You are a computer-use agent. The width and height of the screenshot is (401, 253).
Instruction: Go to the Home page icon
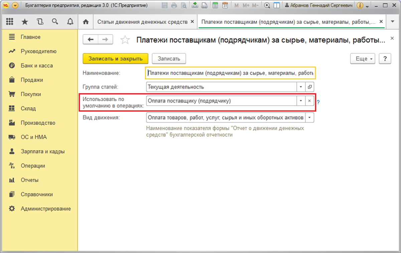86,22
